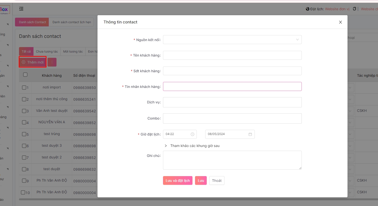
Task: Expand Tham khảo các khung giờ sau
Action: point(166,146)
